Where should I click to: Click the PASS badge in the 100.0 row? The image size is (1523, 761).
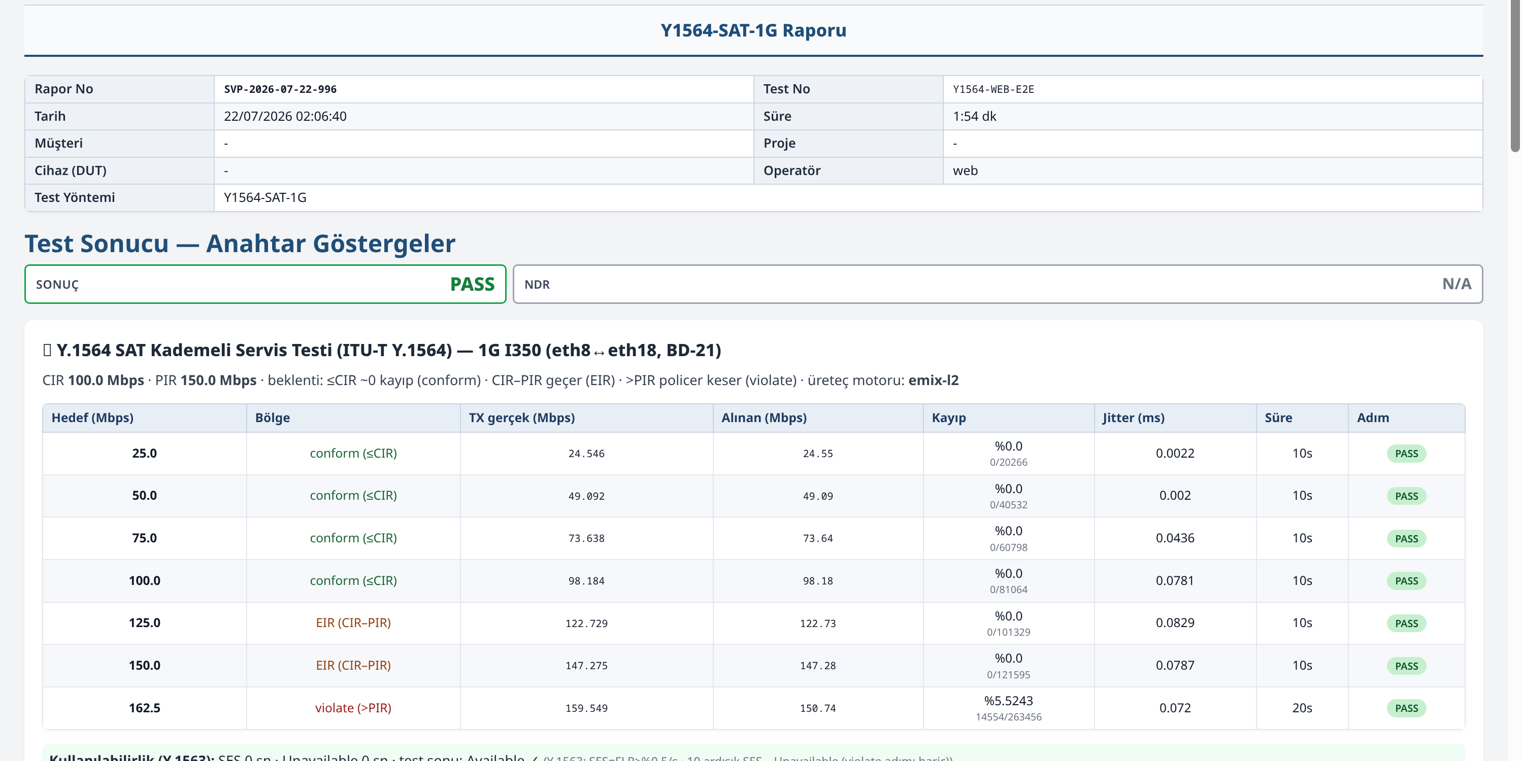tap(1407, 581)
